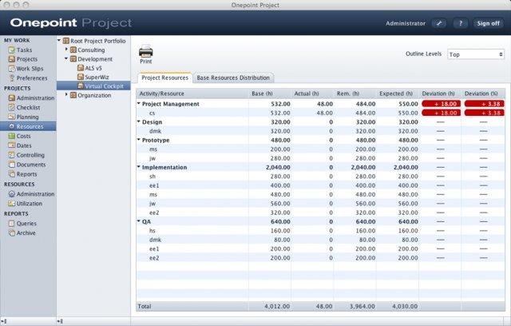Open the wrench settings icon in header
511x326 pixels.
click(439, 23)
